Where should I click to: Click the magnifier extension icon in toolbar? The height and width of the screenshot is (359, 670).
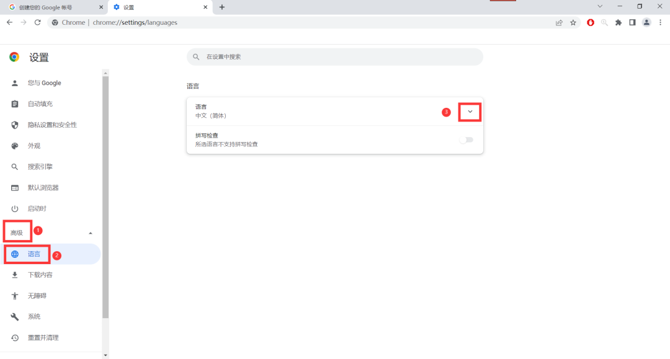pyautogui.click(x=604, y=22)
